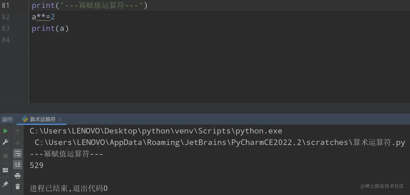Clear console with trash icon
410x195 pixels.
tap(18, 187)
